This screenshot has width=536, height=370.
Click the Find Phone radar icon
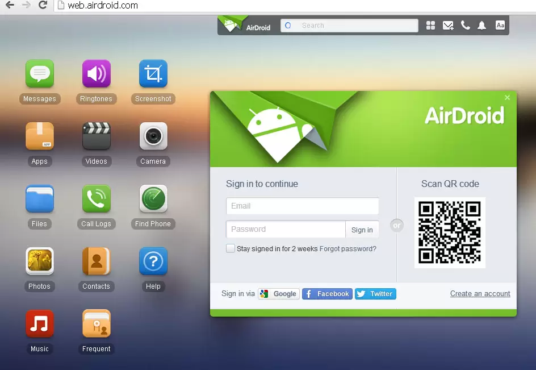153,199
